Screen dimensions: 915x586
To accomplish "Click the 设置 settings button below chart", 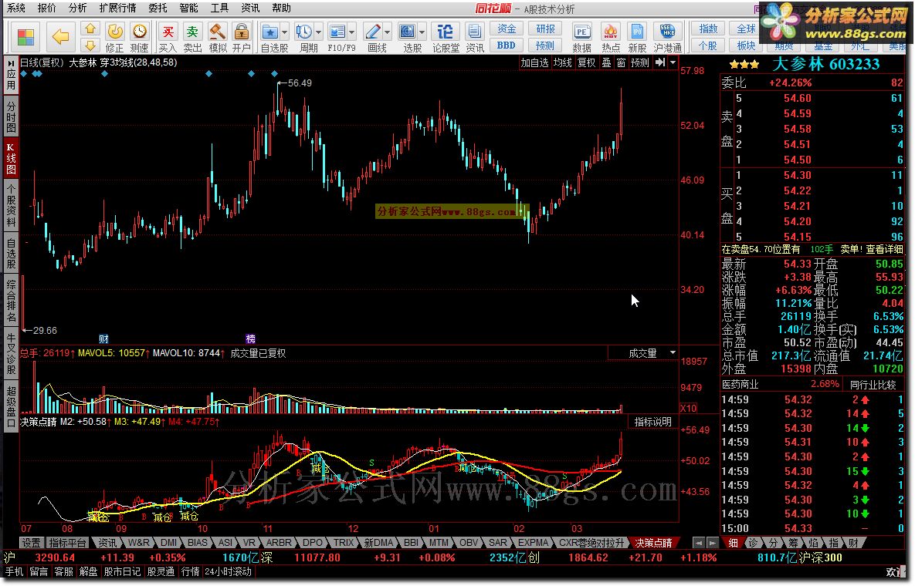I will pos(31,542).
